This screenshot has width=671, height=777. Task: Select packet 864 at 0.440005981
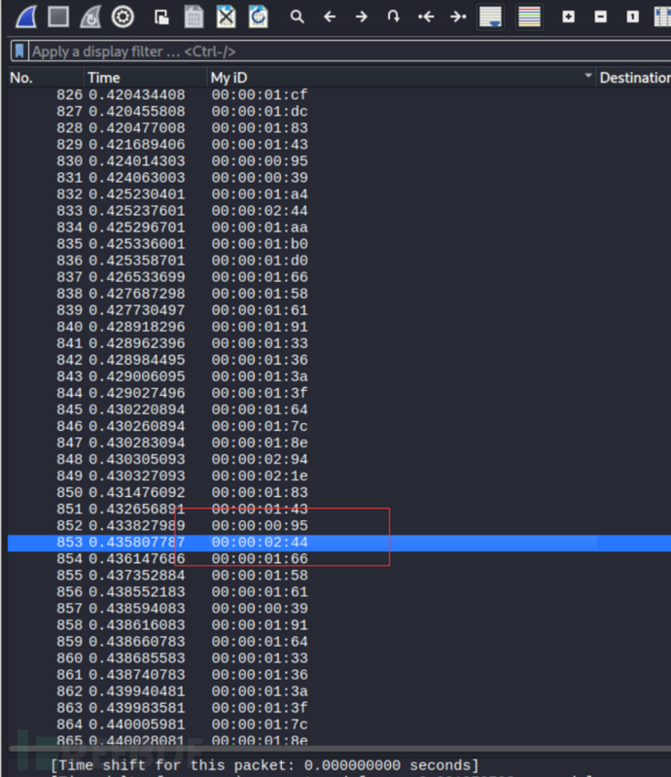tap(339, 724)
